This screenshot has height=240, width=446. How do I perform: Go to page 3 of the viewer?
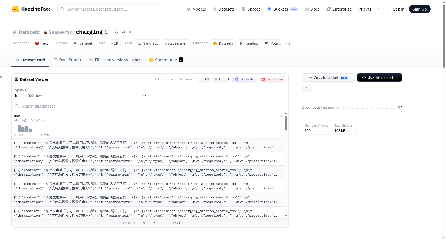[164, 223]
